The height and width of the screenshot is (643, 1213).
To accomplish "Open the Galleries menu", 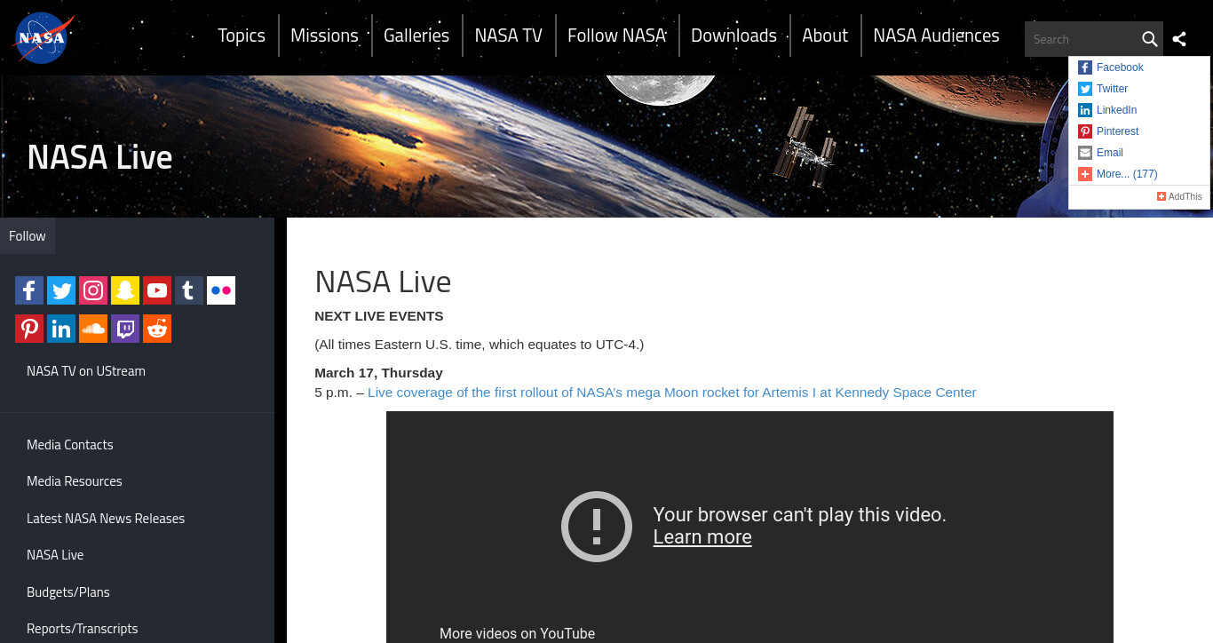I will click(416, 36).
